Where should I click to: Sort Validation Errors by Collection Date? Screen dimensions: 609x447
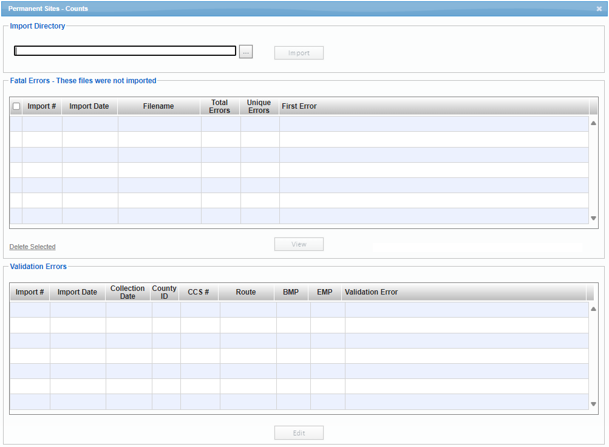coord(128,292)
